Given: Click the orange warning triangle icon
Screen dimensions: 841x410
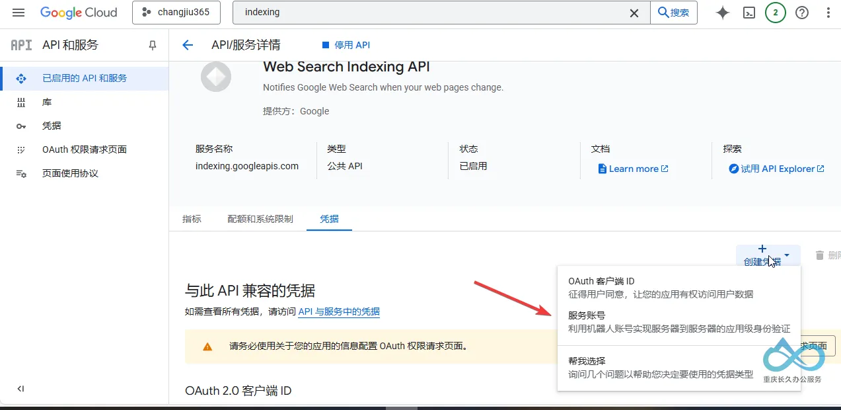Looking at the screenshot, I should (x=207, y=346).
